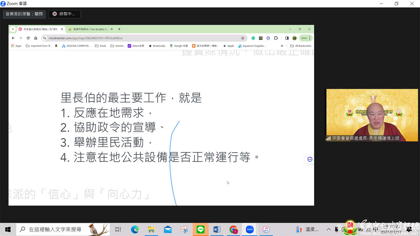Click the Grammarly extension icon

[253, 38]
